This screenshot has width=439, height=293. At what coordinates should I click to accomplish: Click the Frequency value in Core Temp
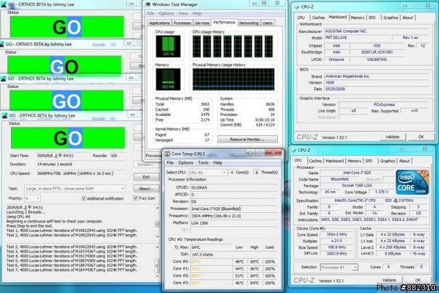click(x=233, y=216)
